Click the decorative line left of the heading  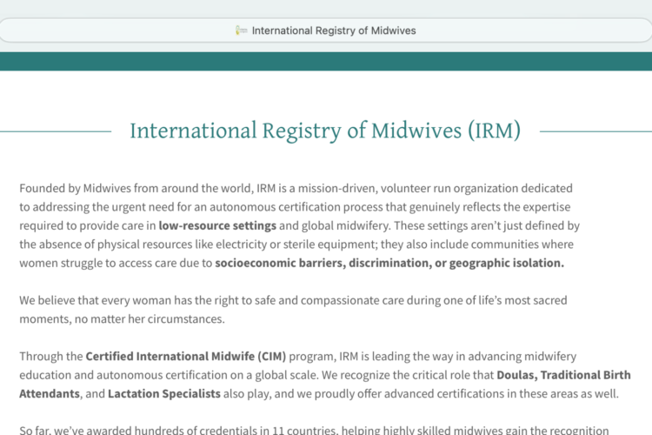56,131
